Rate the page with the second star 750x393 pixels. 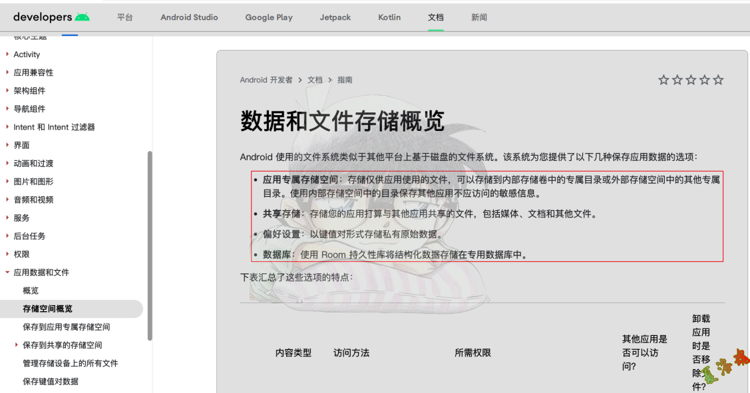pos(677,79)
